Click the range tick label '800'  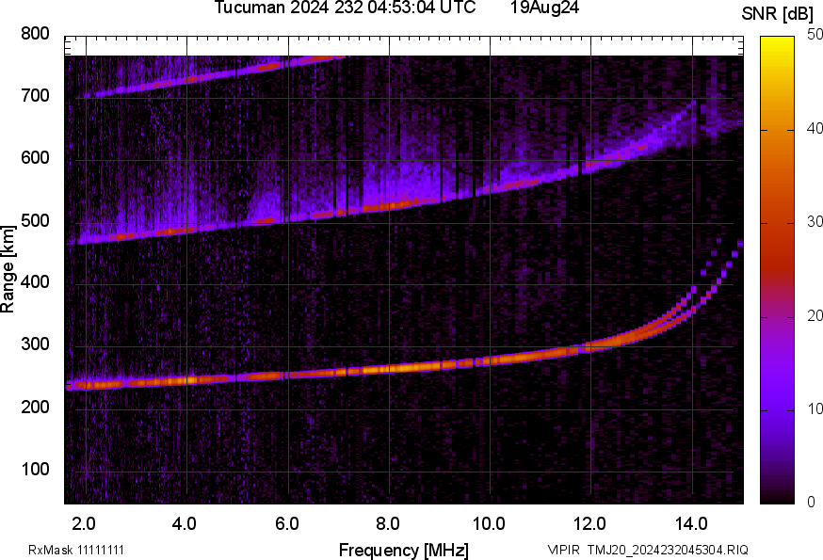pyautogui.click(x=35, y=34)
